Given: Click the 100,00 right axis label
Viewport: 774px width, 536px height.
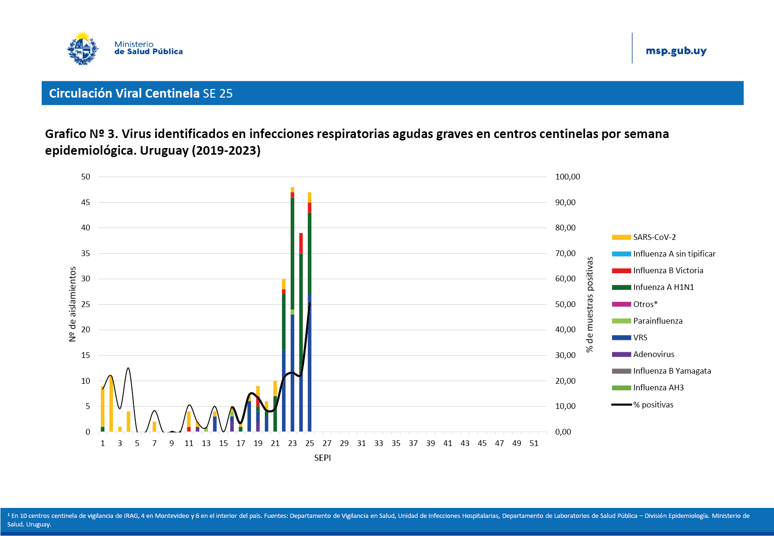Looking at the screenshot, I should (x=568, y=177).
